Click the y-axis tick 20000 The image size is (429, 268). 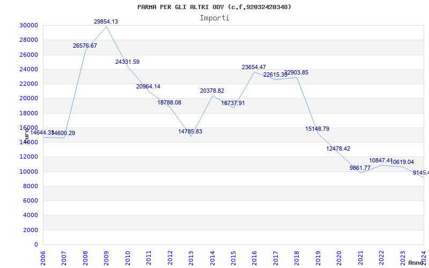pyautogui.click(x=29, y=99)
